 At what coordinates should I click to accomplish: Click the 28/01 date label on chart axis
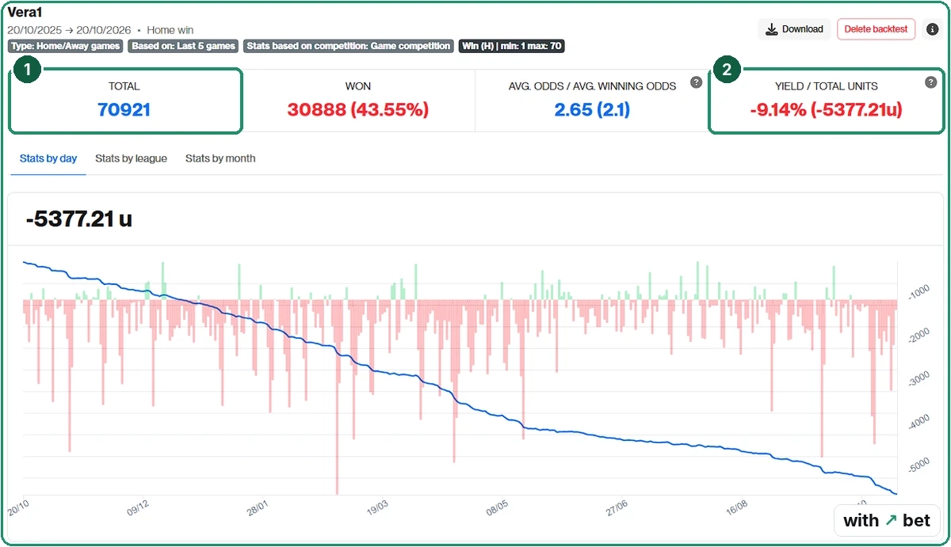pyautogui.click(x=258, y=507)
